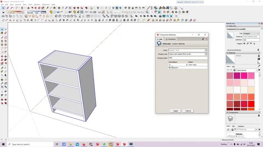Choose the Line pencil tool in top toolbar
The image size is (263, 147).
click(12, 8)
